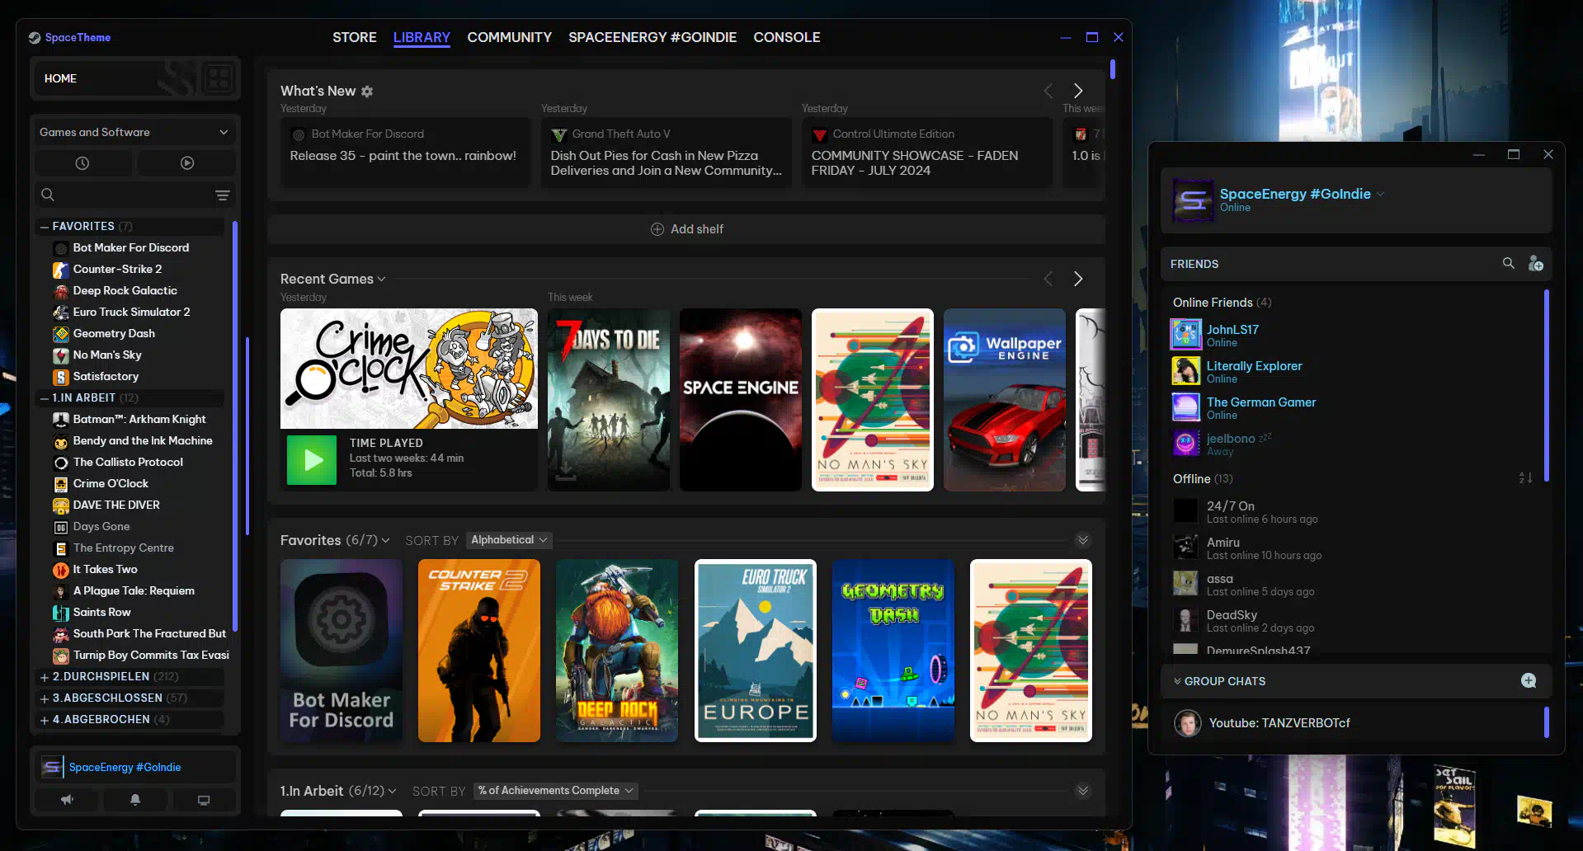Open SpaceEnergy #GoIndie status dropdown in Friends
Screen dimensions: 1583x851
click(x=1380, y=195)
